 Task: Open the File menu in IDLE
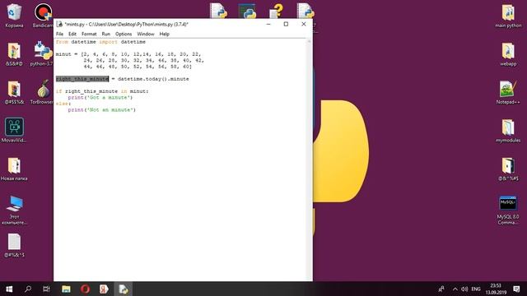pos(59,34)
